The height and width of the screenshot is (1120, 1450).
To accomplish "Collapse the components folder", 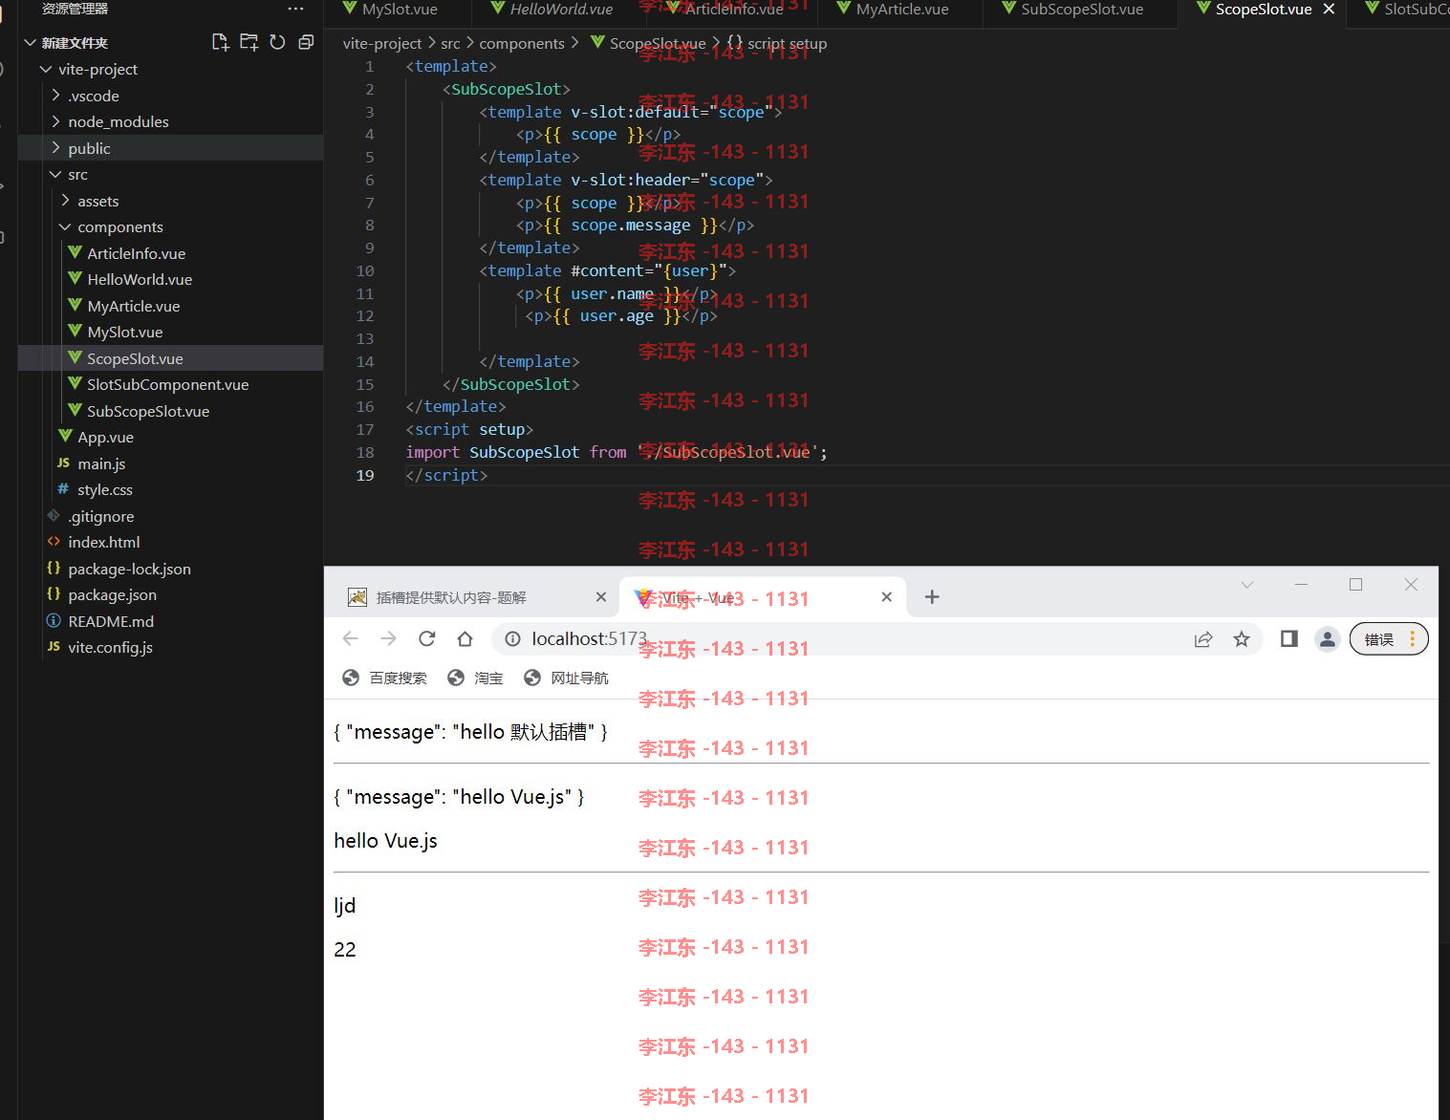I will (x=65, y=226).
